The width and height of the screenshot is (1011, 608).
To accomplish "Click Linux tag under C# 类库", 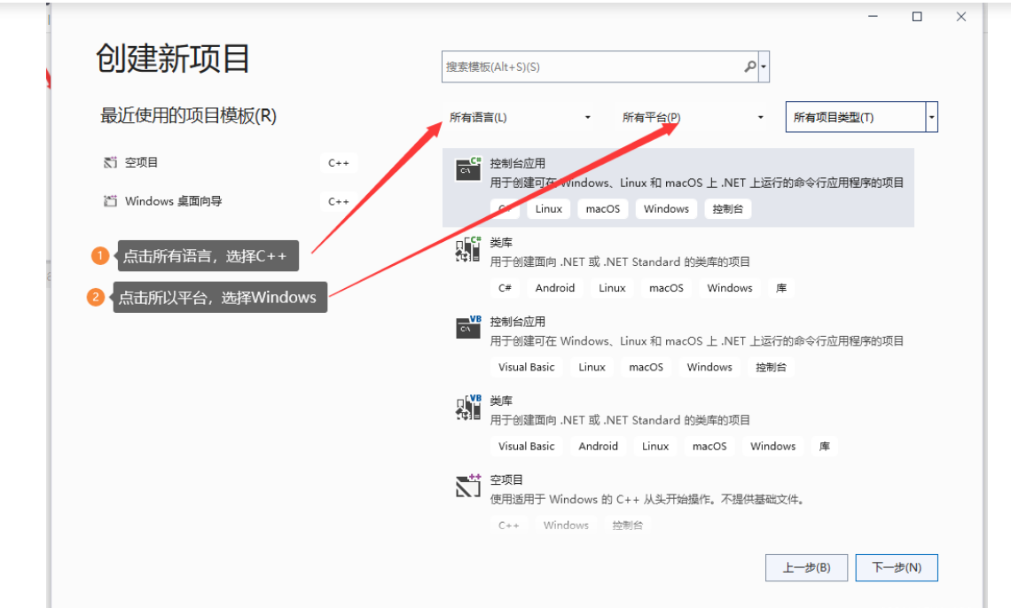I will (x=612, y=288).
